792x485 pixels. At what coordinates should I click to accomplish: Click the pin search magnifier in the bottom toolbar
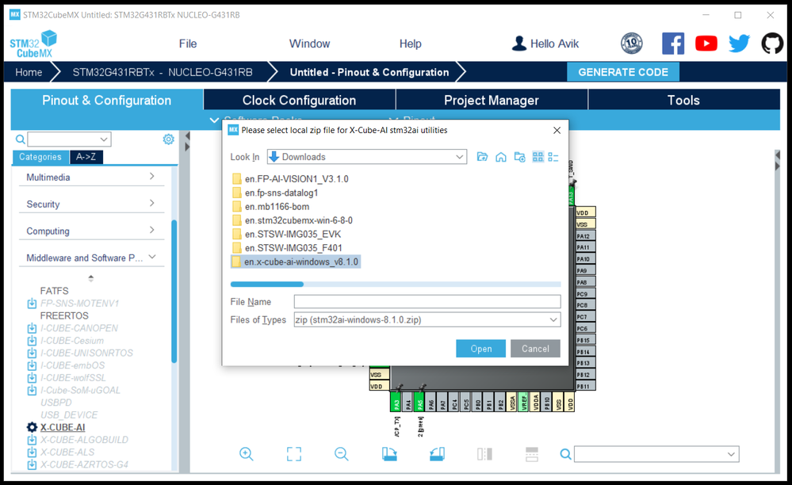tap(566, 454)
